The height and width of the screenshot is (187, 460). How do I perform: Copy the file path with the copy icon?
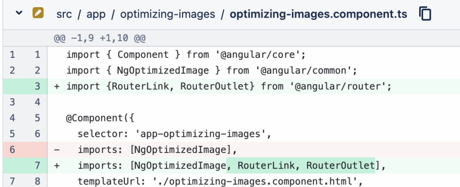(425, 14)
